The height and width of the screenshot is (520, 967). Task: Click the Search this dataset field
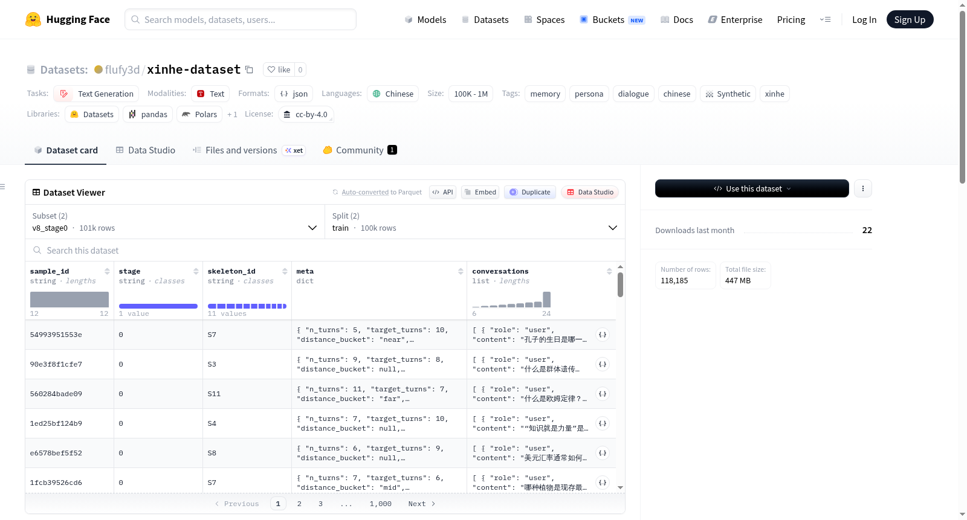pos(325,250)
